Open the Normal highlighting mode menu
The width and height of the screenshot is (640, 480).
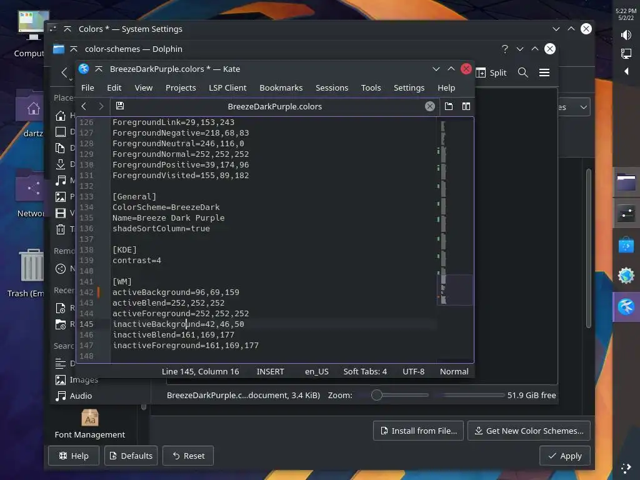tap(454, 371)
